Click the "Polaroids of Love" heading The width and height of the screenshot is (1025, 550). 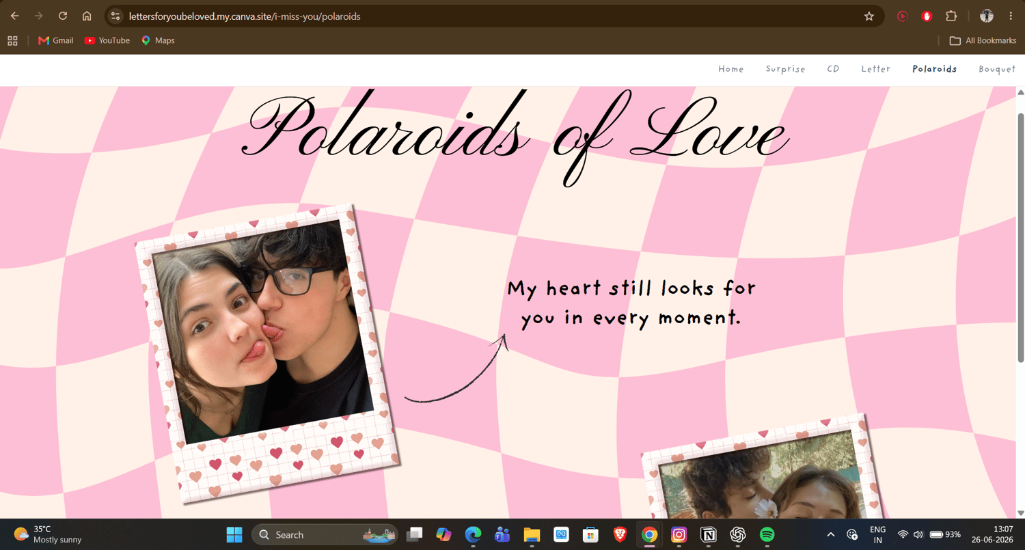pyautogui.click(x=515, y=137)
